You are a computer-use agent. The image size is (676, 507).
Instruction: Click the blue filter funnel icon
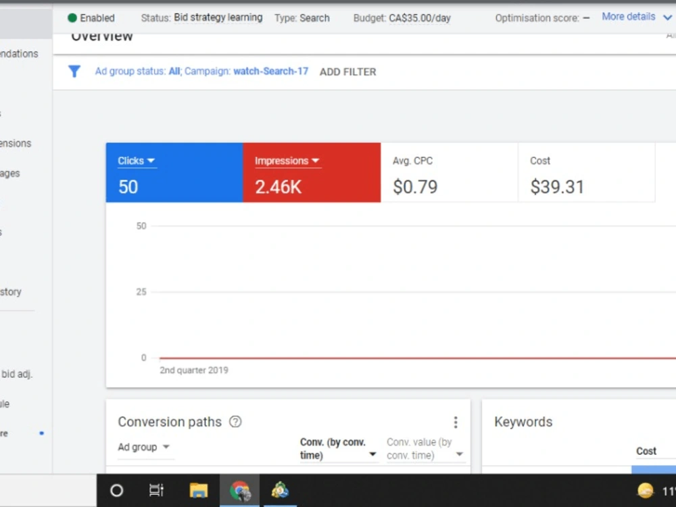click(x=74, y=71)
